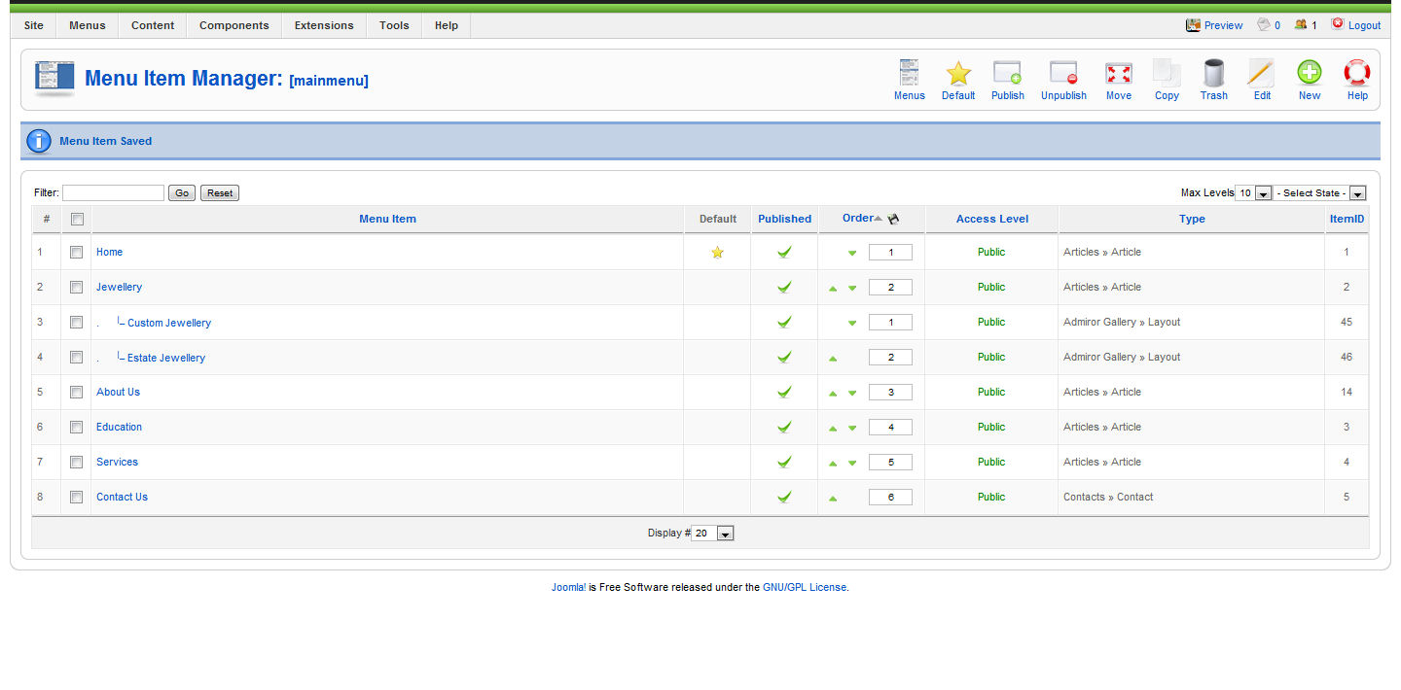Check the Home row checkbox
This screenshot has width=1401, height=690.
click(77, 252)
